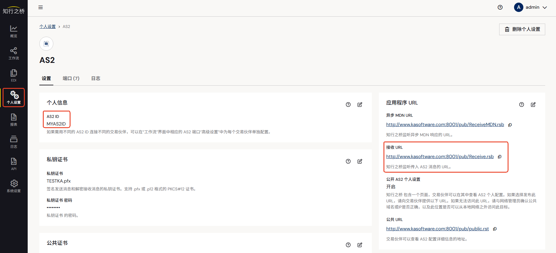556x253 pixels.
Task: Open the Receive.rsb URL link
Action: (x=440, y=157)
